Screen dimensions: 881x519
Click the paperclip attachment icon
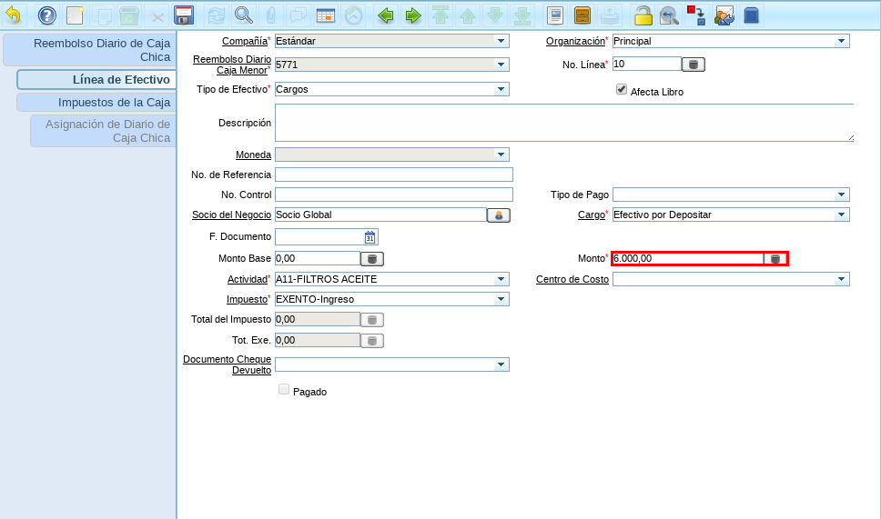(x=271, y=15)
